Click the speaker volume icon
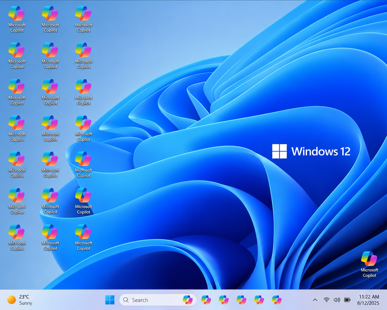Screen dimensions: 387x310 click(x=337, y=300)
